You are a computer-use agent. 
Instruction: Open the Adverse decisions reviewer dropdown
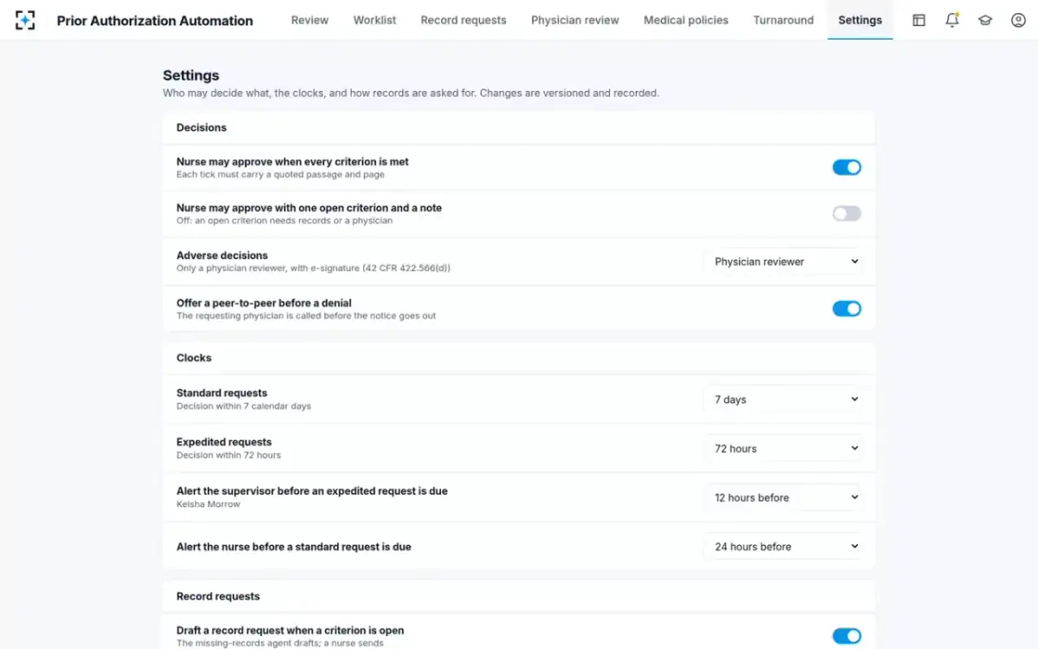coord(783,261)
